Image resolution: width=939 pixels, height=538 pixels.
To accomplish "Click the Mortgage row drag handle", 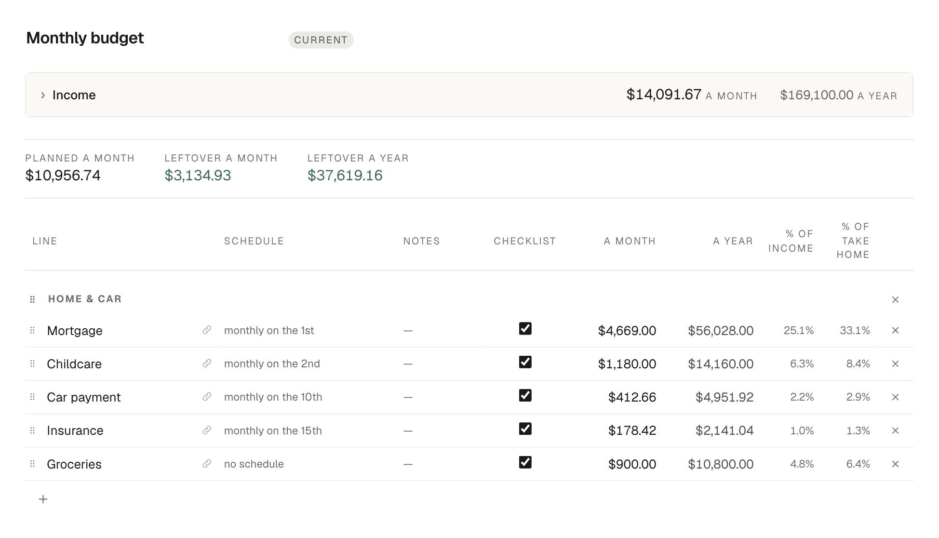I will pyautogui.click(x=32, y=330).
